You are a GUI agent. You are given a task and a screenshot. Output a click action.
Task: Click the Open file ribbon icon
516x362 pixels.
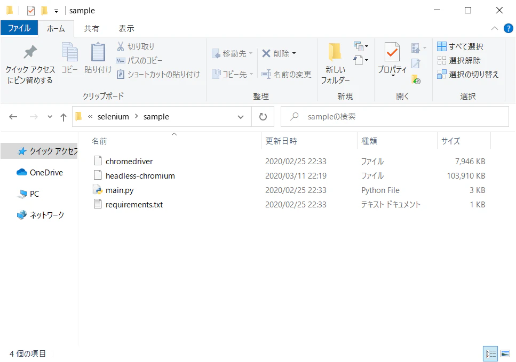(416, 48)
